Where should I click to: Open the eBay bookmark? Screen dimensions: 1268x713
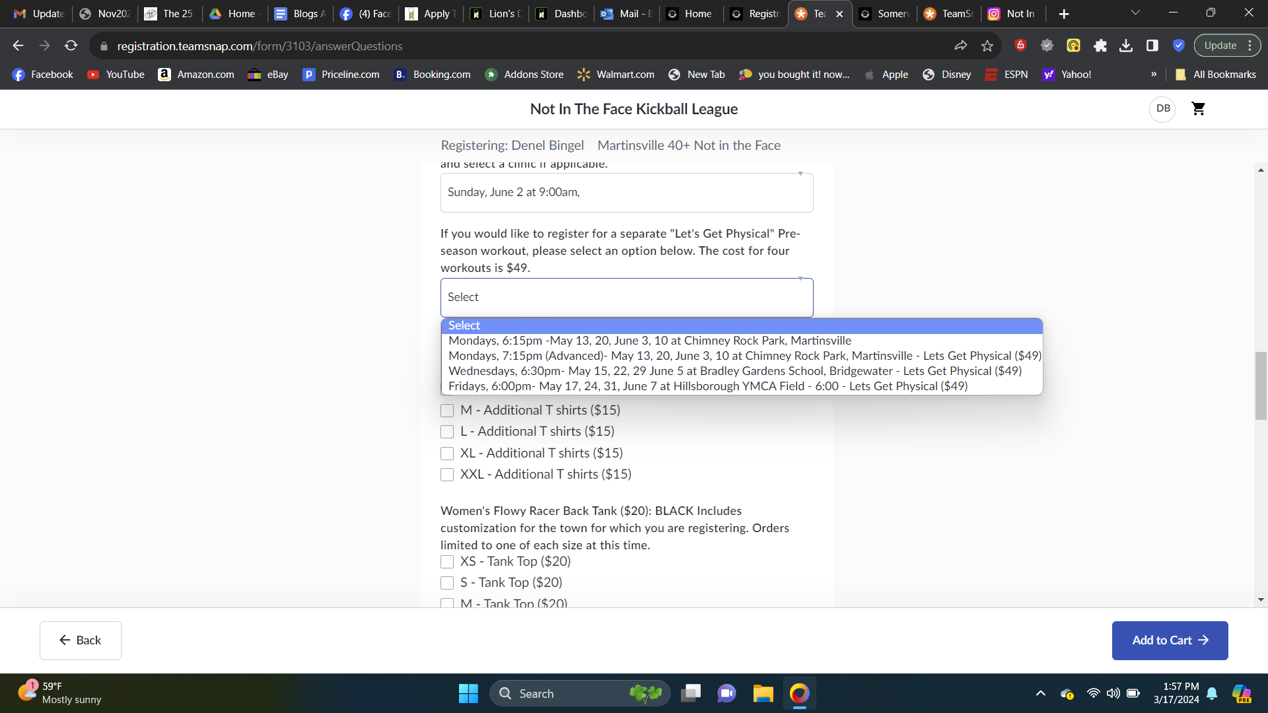coord(268,75)
